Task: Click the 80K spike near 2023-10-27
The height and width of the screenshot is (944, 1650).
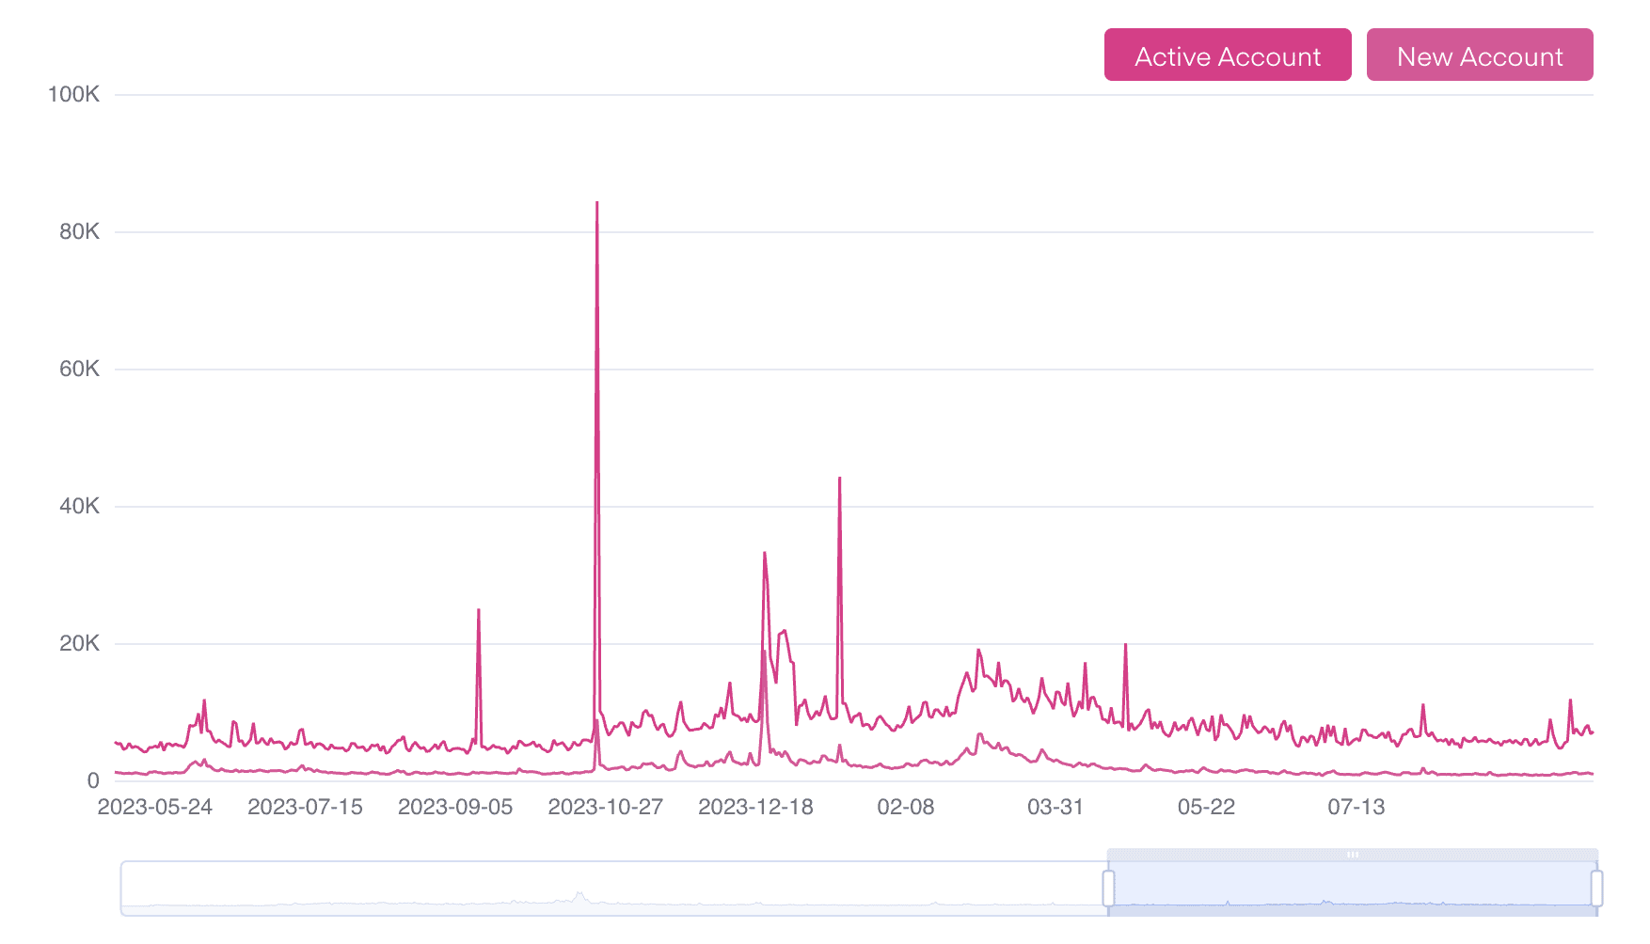Action: [x=596, y=203]
